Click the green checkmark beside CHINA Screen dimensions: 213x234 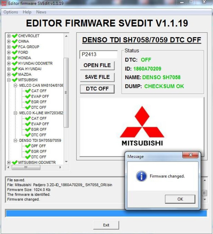15,41
